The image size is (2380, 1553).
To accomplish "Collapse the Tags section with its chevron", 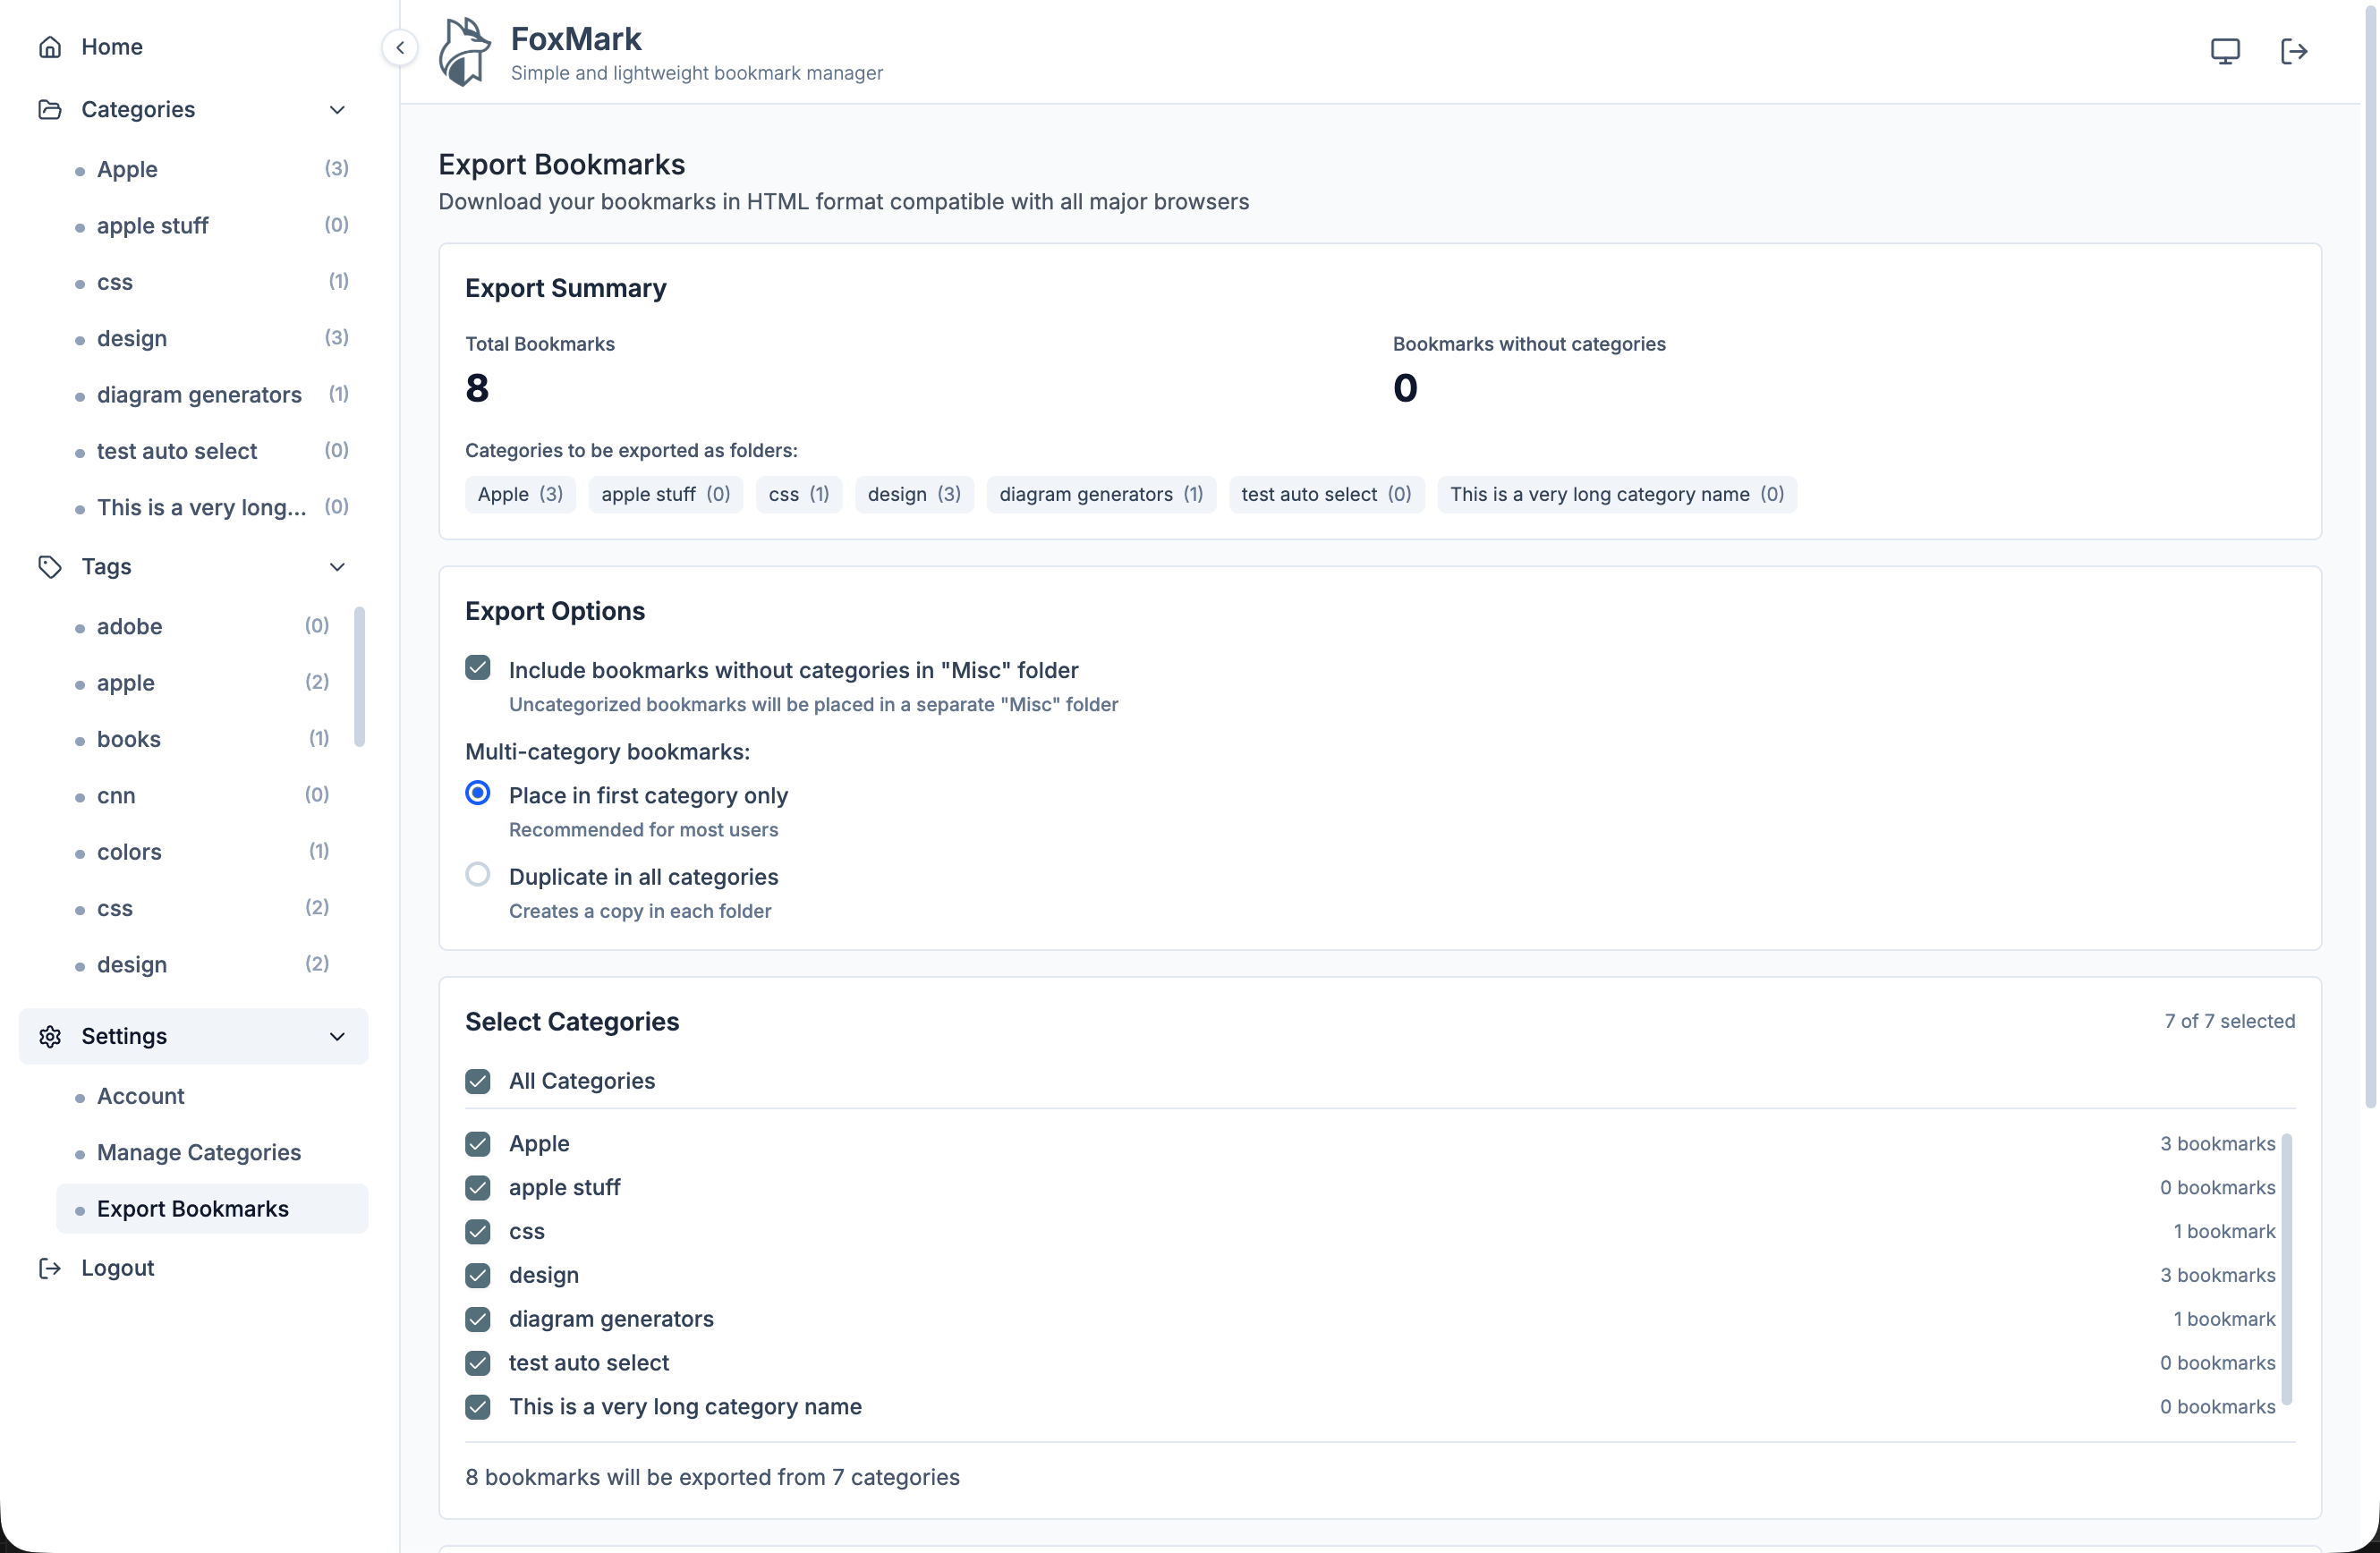I will (337, 566).
